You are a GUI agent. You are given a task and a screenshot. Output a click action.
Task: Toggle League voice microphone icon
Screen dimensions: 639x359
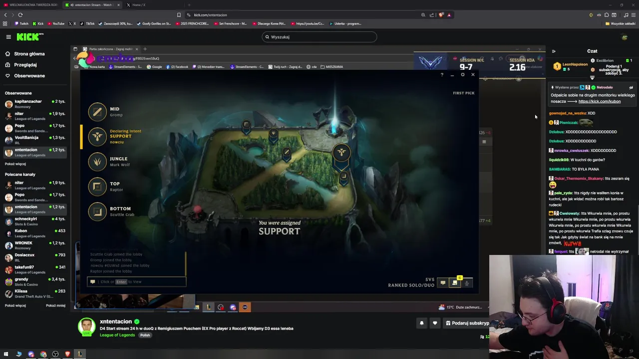click(467, 283)
